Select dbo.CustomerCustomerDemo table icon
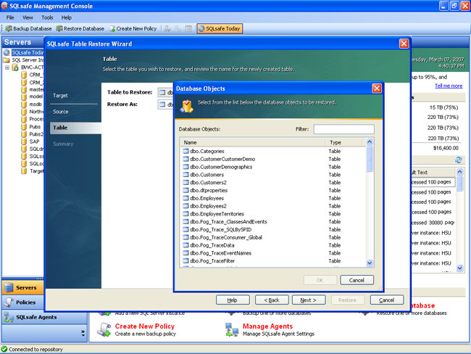 click(186, 159)
